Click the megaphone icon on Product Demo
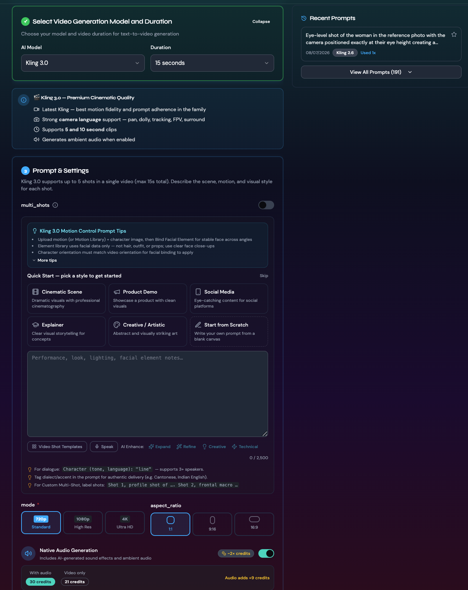Image resolution: width=468 pixels, height=590 pixels. 117,292
